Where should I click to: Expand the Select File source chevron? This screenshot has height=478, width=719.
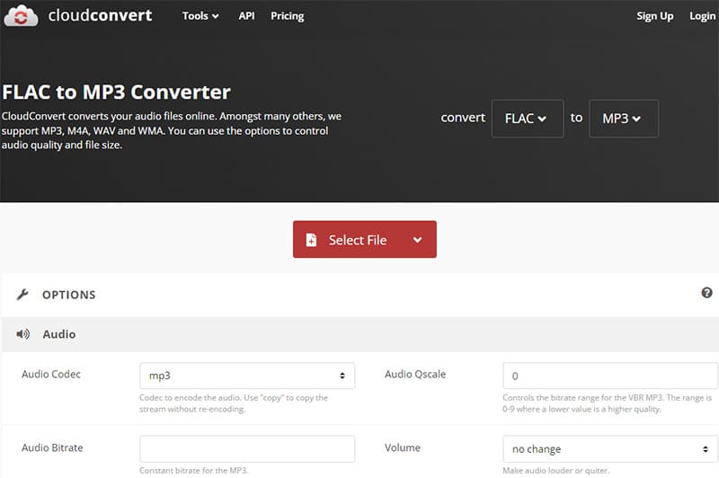[417, 240]
